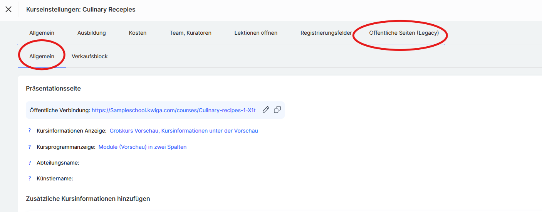Click the empty Abteilungsname value field

100,163
